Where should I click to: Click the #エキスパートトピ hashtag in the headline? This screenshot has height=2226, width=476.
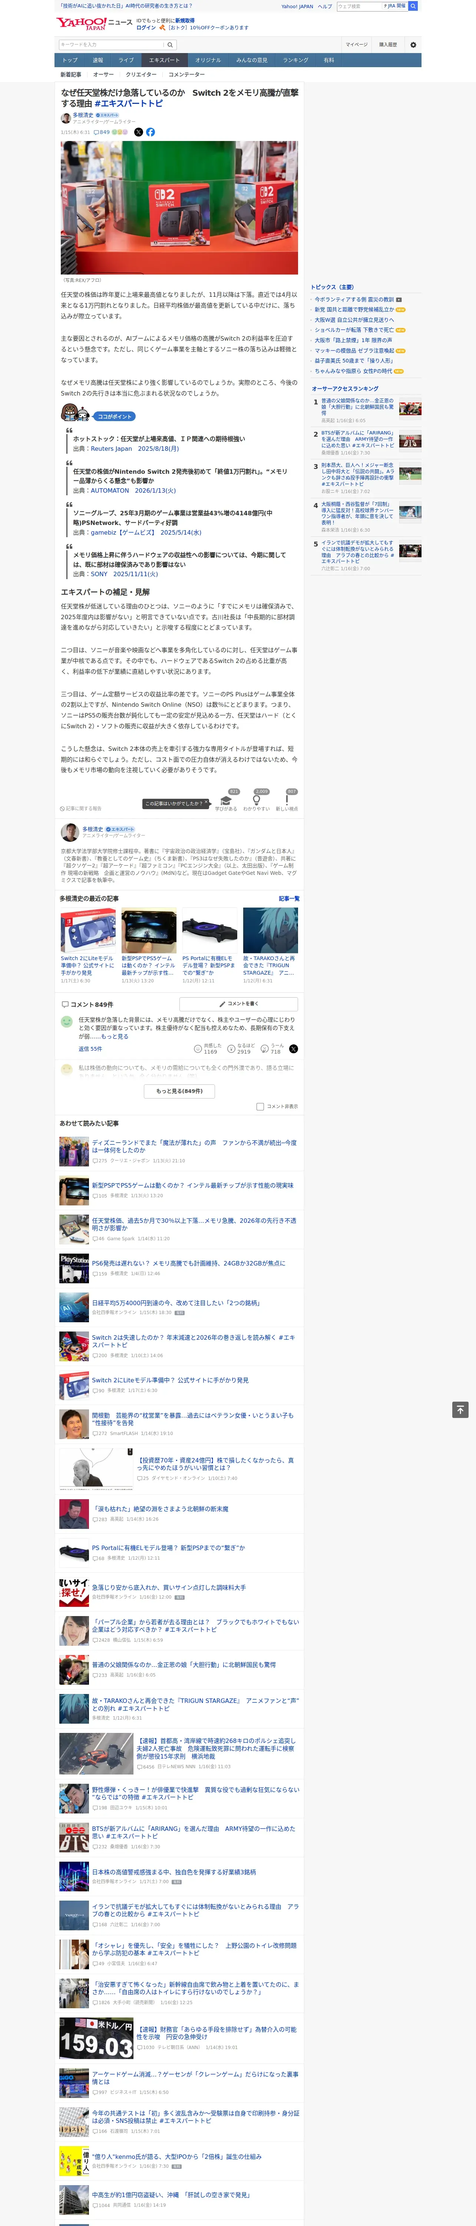[128, 104]
